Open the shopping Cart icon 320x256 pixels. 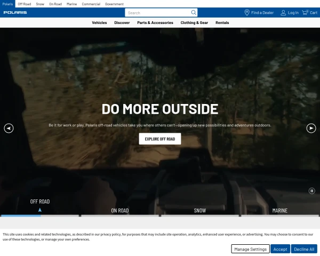305,13
